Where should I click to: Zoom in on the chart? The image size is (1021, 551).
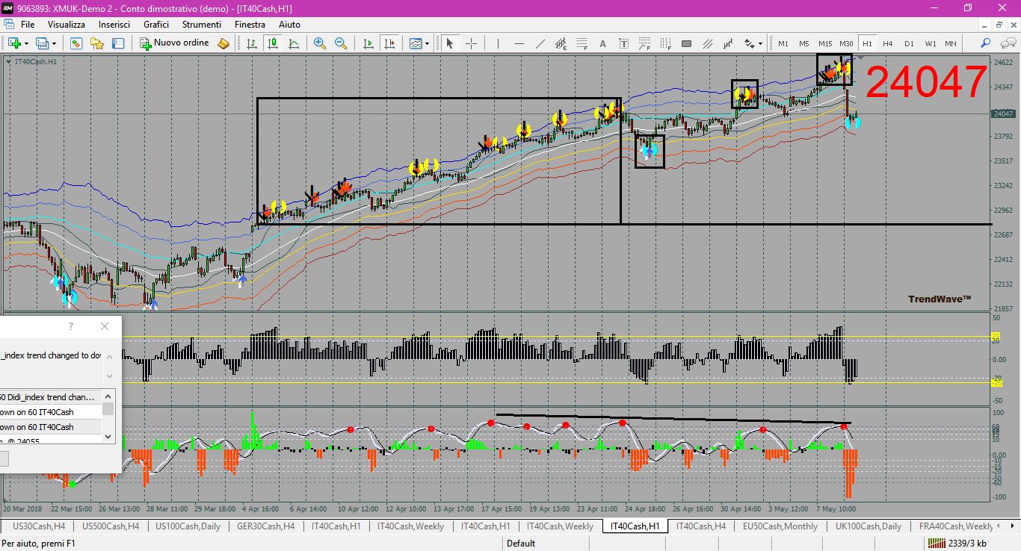[320, 43]
